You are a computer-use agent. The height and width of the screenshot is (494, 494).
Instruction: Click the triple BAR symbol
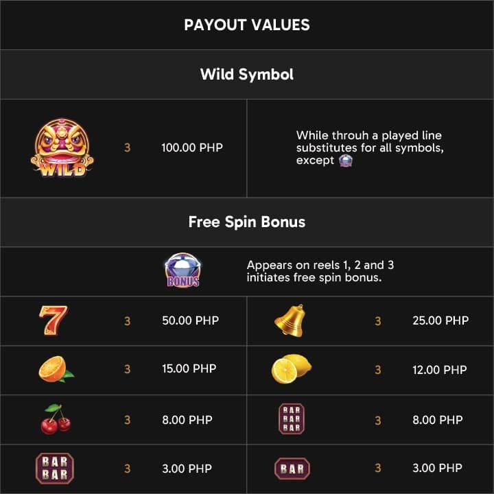[x=292, y=419]
